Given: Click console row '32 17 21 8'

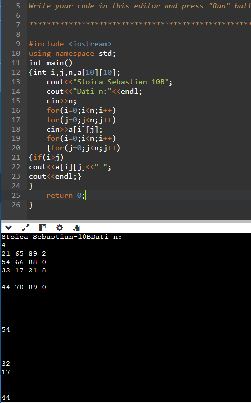Looking at the screenshot, I should pos(24,270).
